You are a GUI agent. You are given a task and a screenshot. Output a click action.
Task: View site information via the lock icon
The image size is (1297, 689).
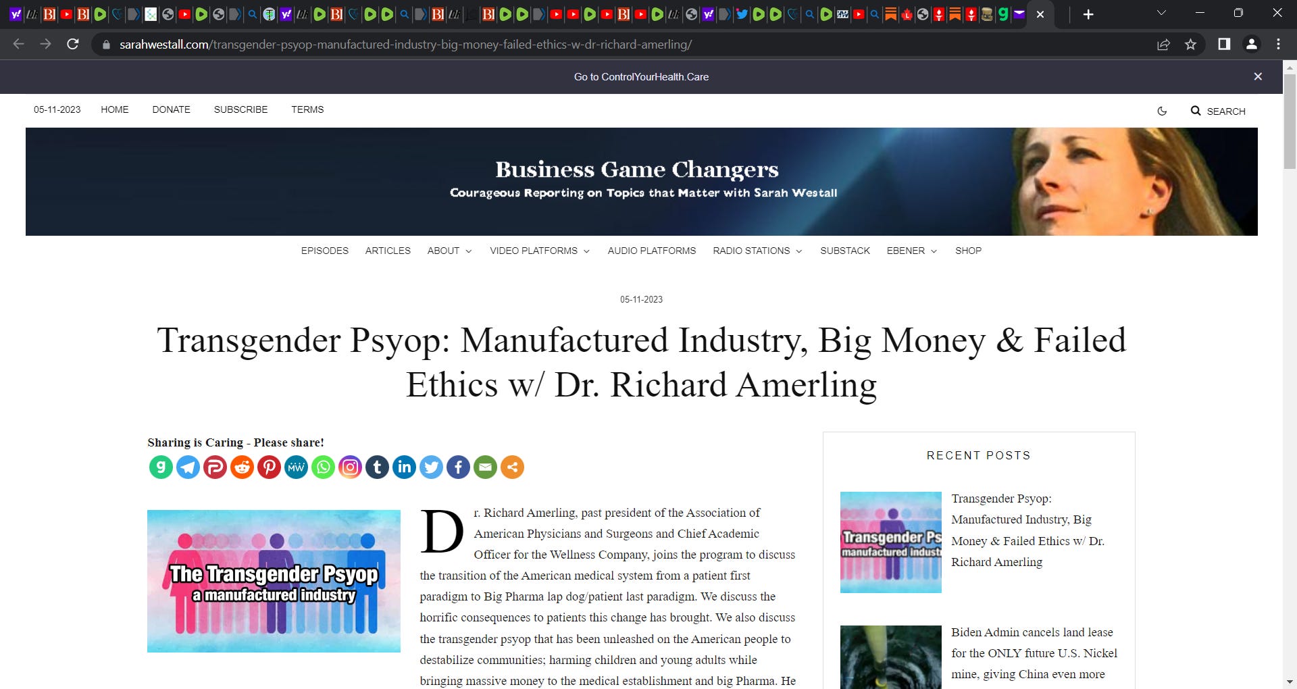pos(106,45)
